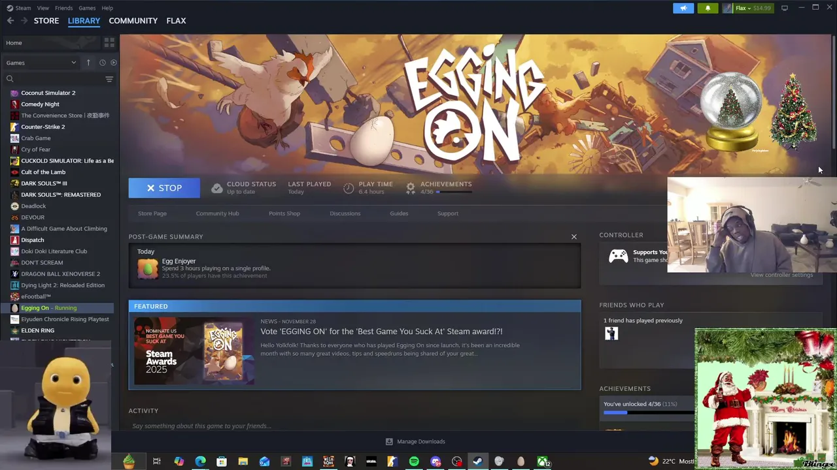This screenshot has height=470, width=837.
Task: Click the controller gamepad icon
Action: pyautogui.click(x=618, y=256)
